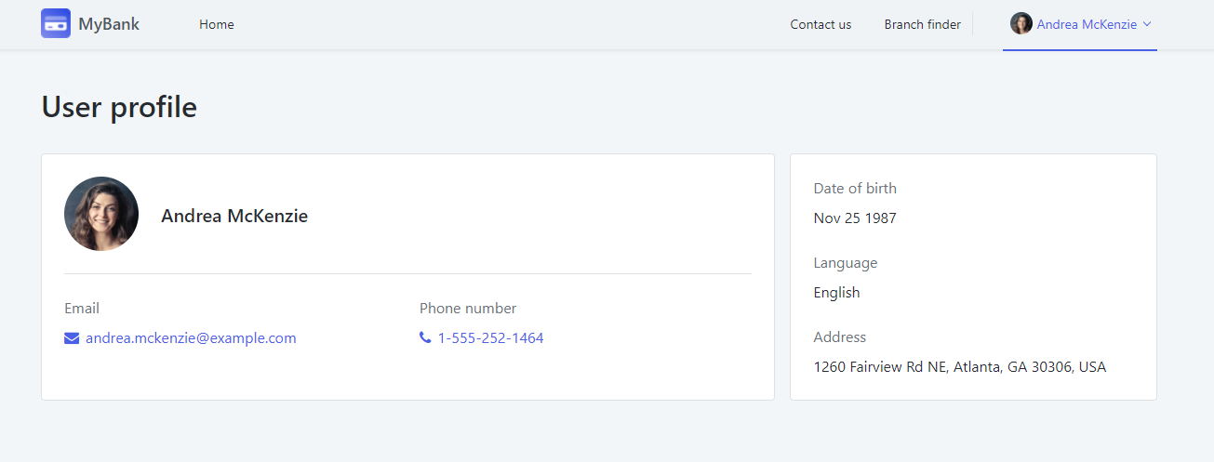Click the 1260 Fairview Rd address text

click(960, 367)
